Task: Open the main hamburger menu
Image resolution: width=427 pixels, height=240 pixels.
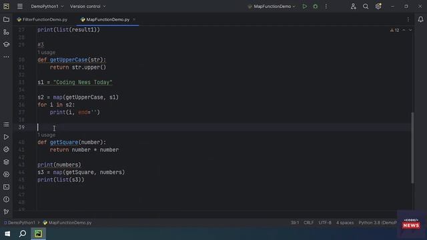Action: click(x=20, y=6)
